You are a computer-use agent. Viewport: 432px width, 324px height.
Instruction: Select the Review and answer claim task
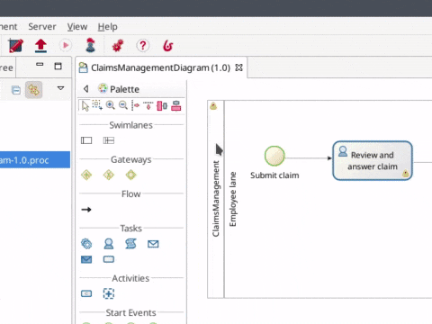373,160
